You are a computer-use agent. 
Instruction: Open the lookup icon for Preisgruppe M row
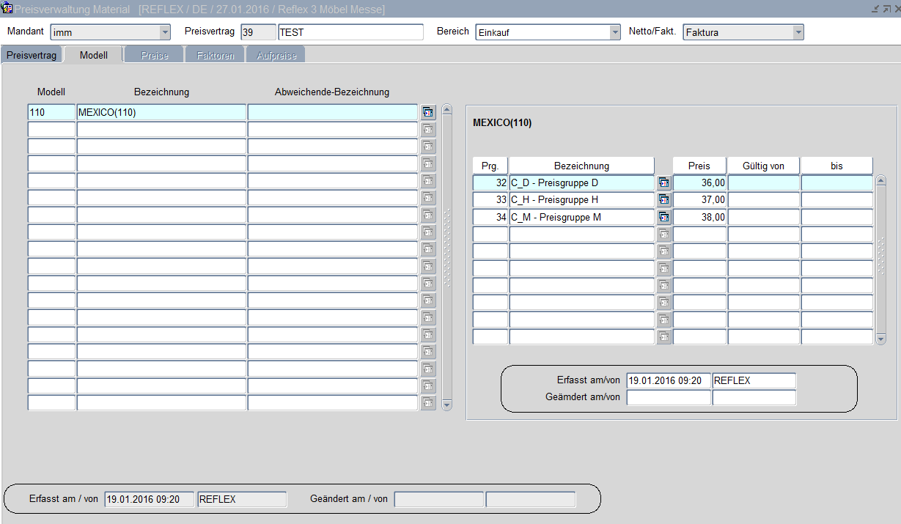[663, 217]
